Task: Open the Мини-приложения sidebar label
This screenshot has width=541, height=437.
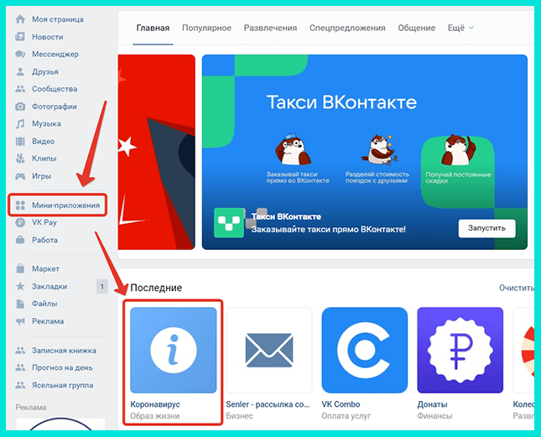Action: (65, 205)
